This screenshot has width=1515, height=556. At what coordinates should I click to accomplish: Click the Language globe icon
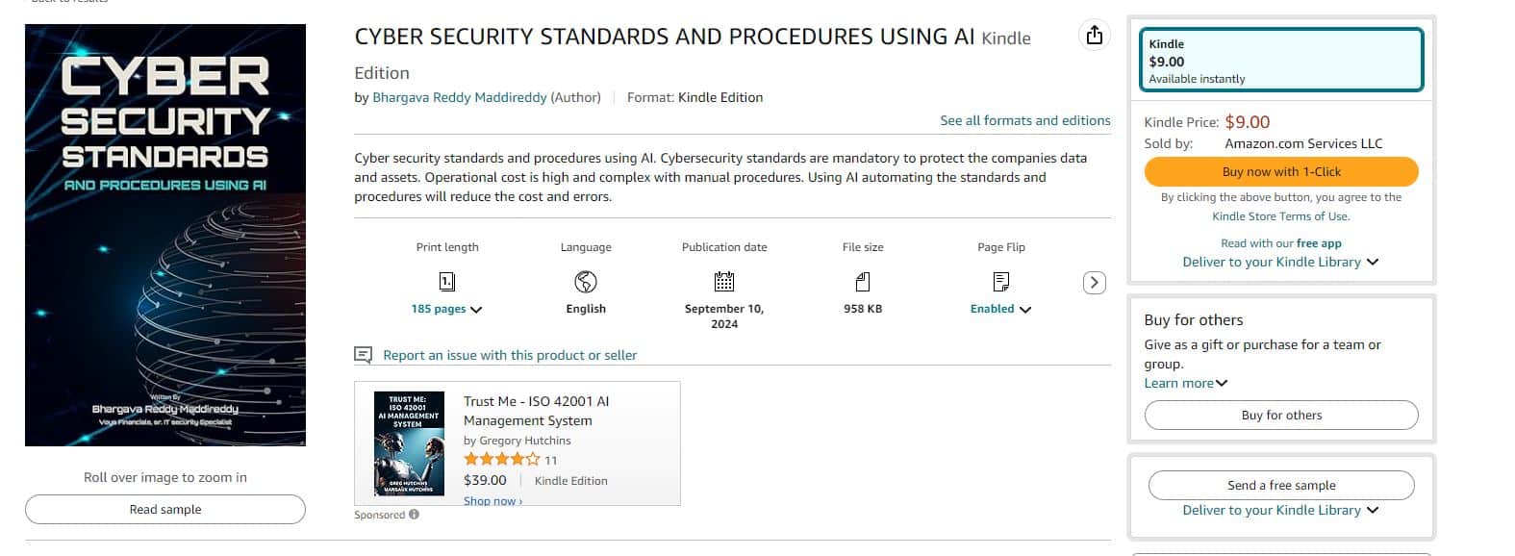coord(586,282)
